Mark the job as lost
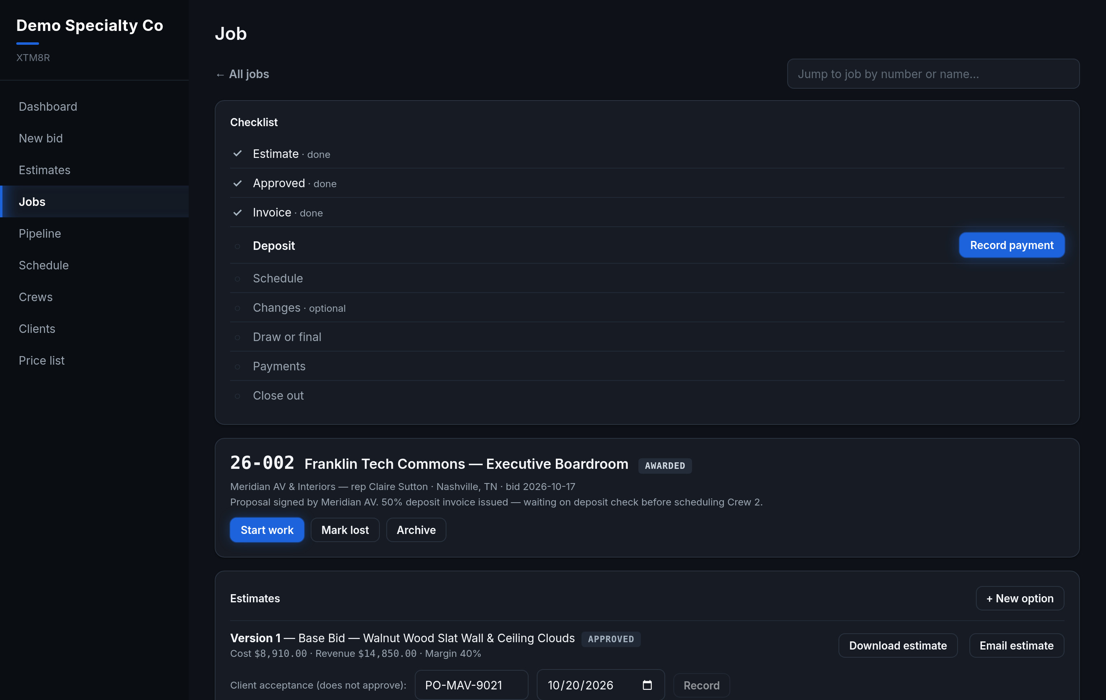The image size is (1106, 700). coord(345,529)
